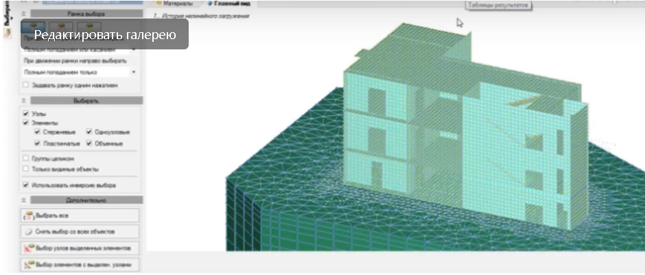Click the История нелинейного загружения label

pos(201,16)
